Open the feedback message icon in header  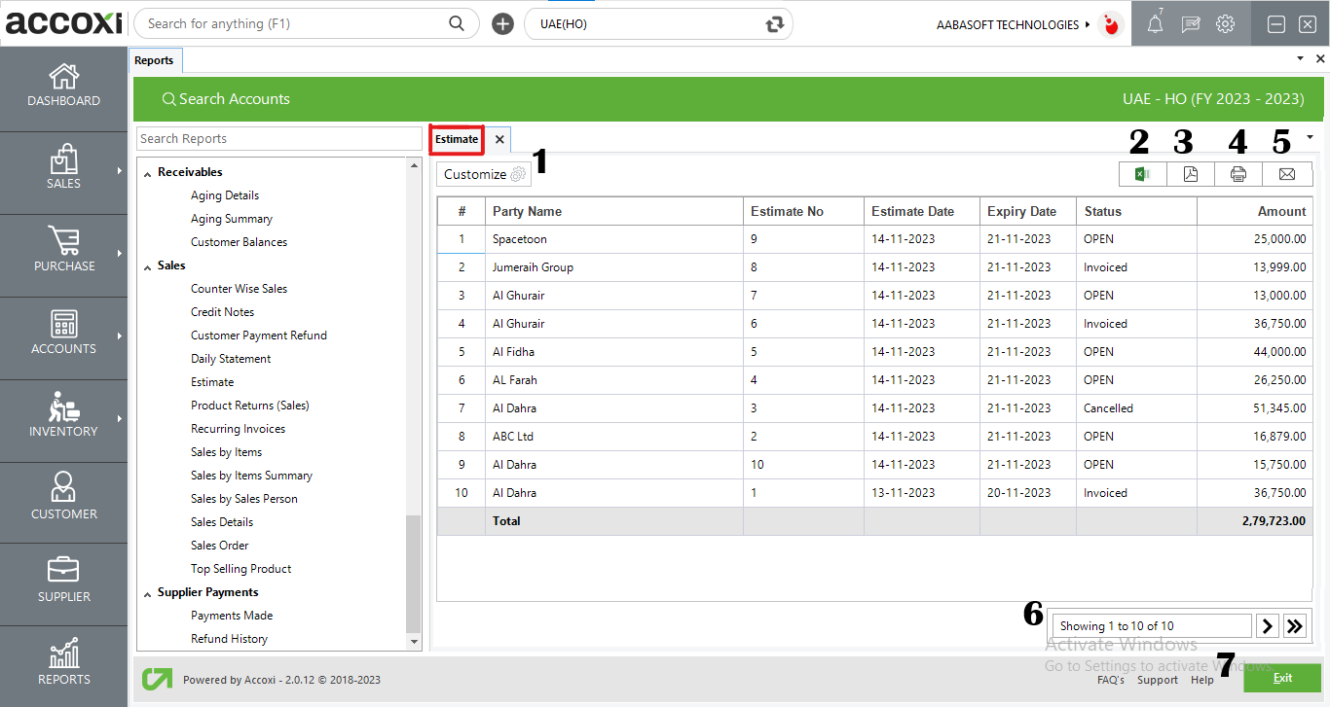pyautogui.click(x=1190, y=23)
